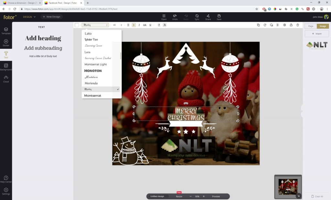Image resolution: width=331 pixels, height=200 pixels.
Task: Click the font size stepper arrows
Action: click(121, 25)
